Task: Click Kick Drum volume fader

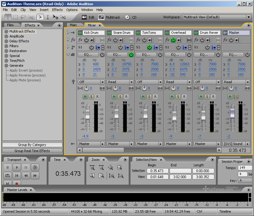Action: tap(88, 114)
